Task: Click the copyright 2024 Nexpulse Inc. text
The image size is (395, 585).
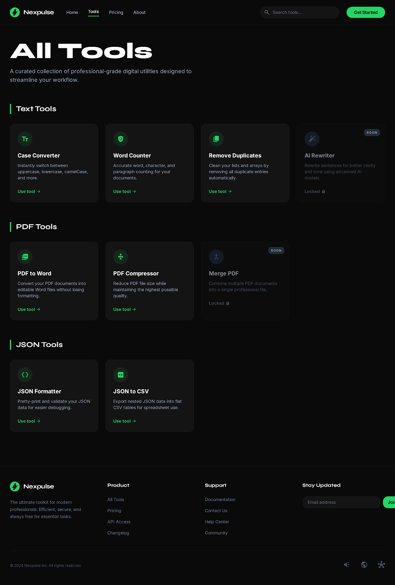Action: [x=46, y=566]
